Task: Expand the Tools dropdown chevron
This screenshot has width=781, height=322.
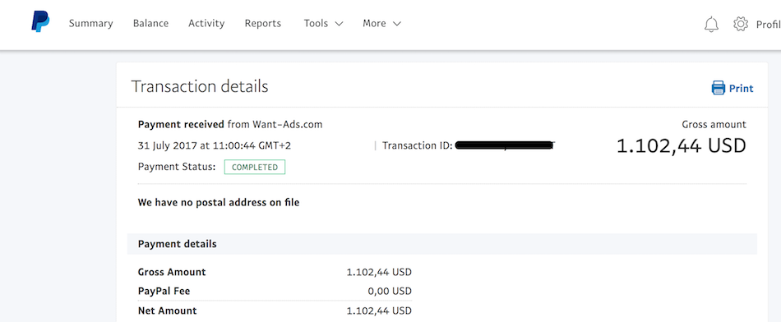Action: click(x=339, y=24)
